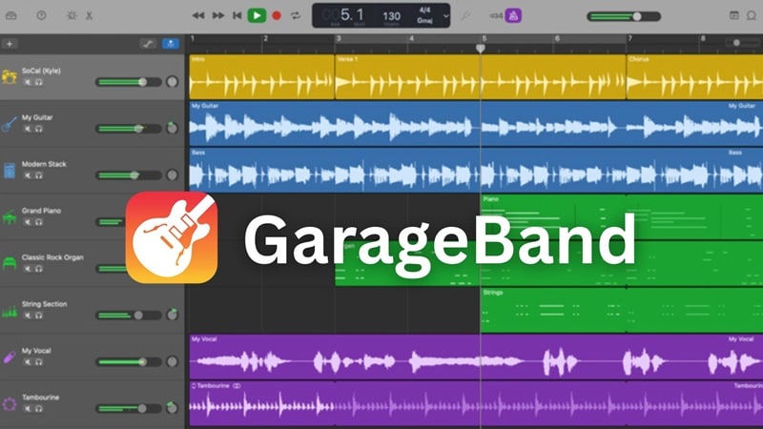This screenshot has width=763, height=429.
Task: Select the String Section track icon
Action: point(10,312)
